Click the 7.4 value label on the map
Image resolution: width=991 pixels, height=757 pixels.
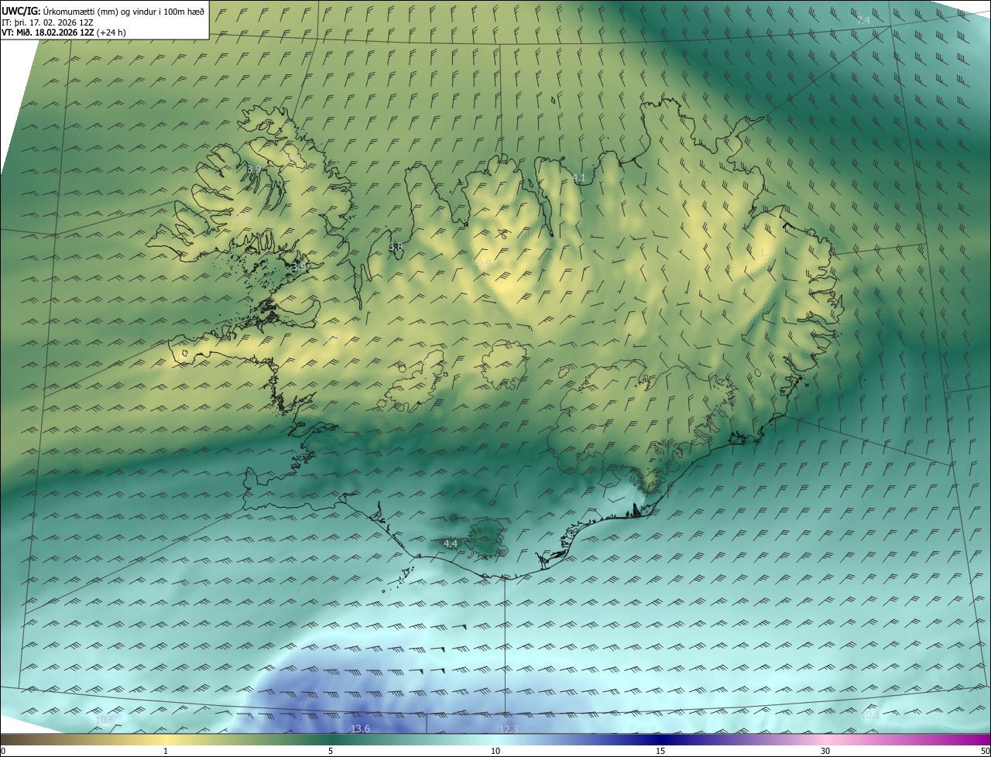[863, 20]
